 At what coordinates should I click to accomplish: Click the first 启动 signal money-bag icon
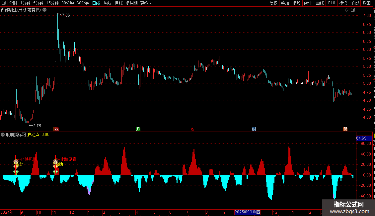(16, 162)
